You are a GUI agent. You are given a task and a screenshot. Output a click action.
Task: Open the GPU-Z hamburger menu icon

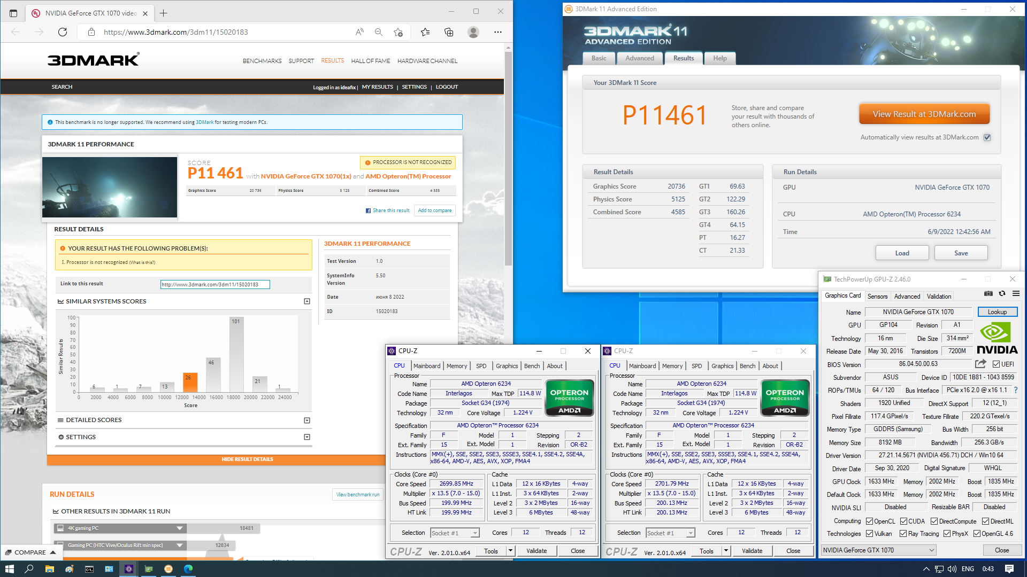click(x=1016, y=293)
